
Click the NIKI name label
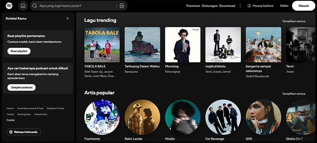tap(249, 139)
